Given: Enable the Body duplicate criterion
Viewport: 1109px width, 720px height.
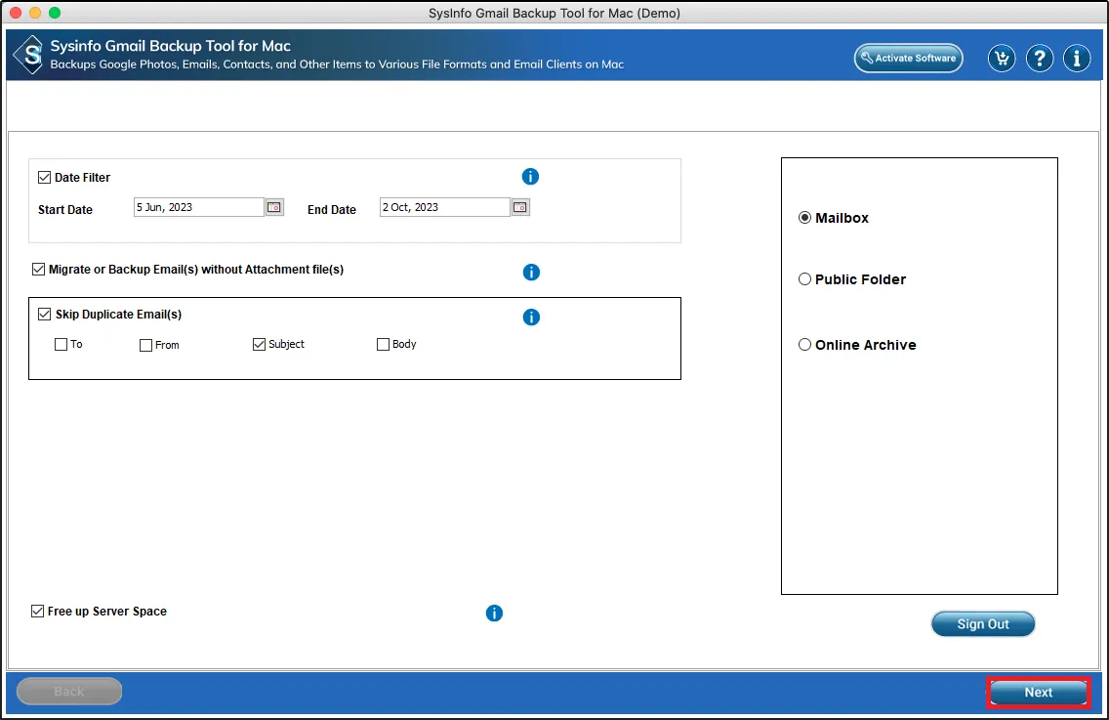Looking at the screenshot, I should (x=383, y=344).
